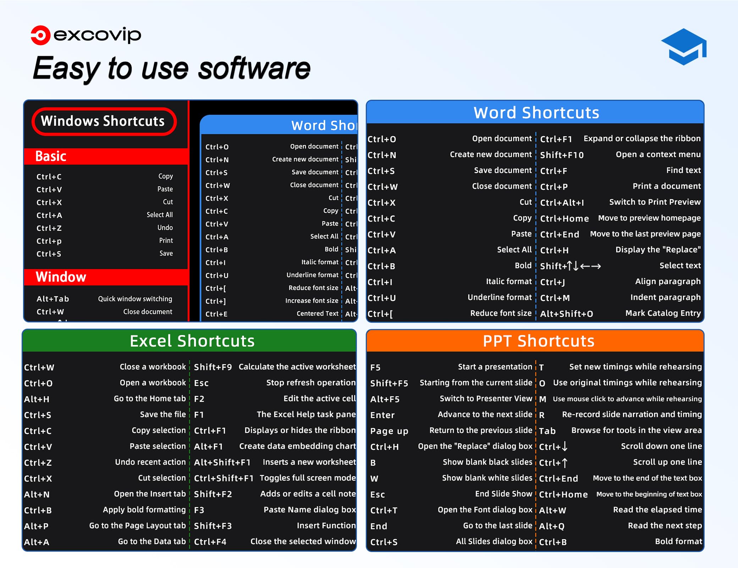Viewport: 738px width, 568px height.
Task: Click the green Excel Shortcuts header
Action: click(x=189, y=341)
